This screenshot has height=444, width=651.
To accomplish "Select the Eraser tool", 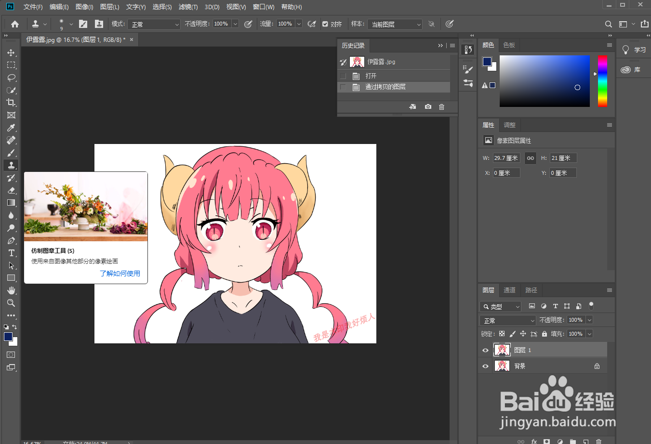I will click(x=11, y=190).
